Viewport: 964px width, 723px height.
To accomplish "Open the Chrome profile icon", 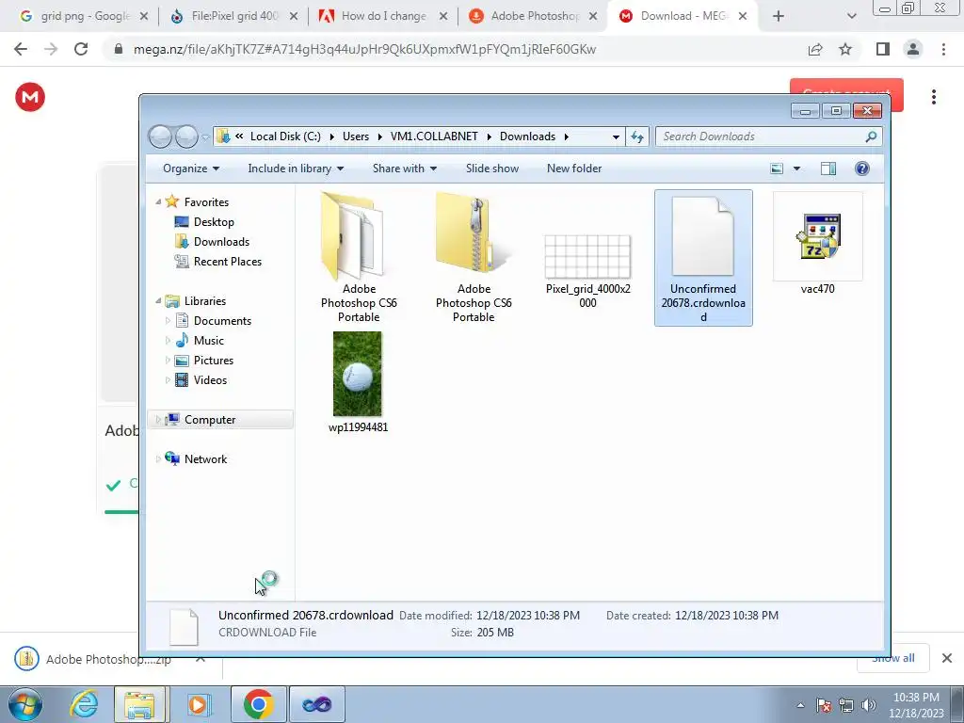I will (x=913, y=49).
